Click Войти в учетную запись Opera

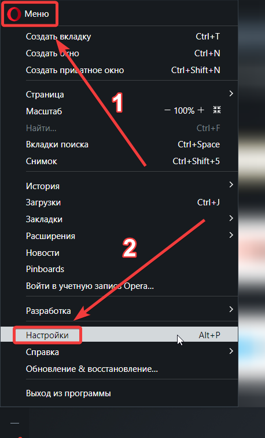119,286
